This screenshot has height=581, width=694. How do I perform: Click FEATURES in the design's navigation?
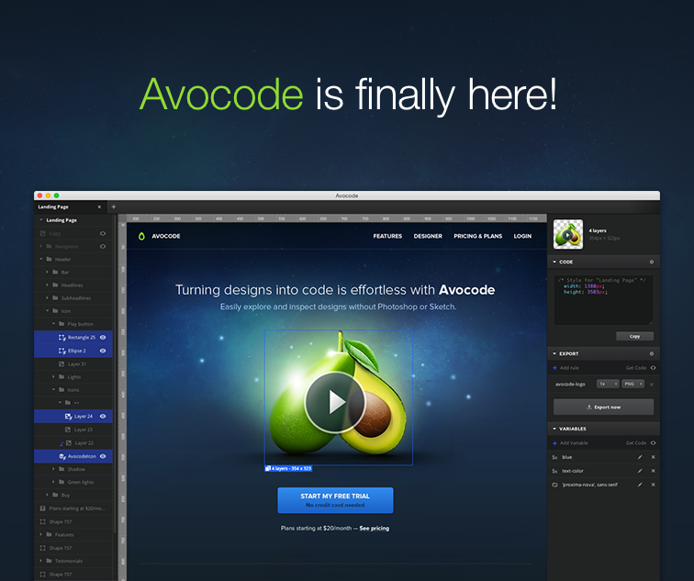point(387,236)
